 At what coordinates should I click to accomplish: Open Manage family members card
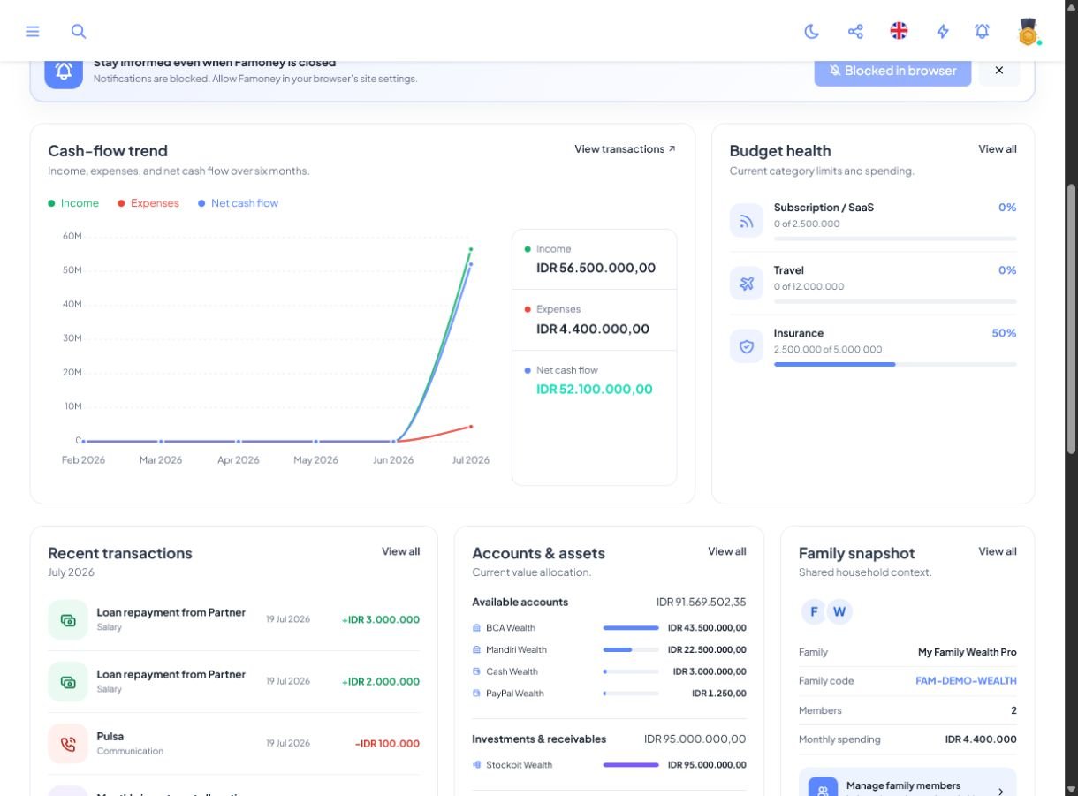907,783
